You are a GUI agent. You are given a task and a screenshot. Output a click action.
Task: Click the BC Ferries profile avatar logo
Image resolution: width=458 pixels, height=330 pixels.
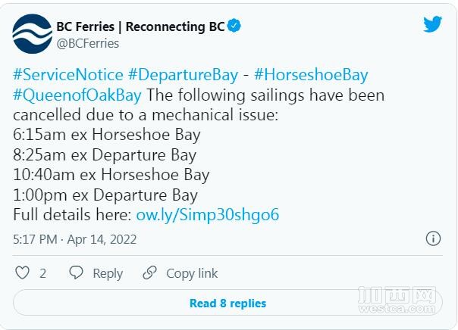31,33
